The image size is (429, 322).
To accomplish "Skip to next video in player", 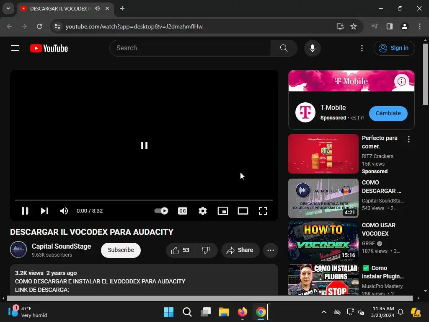I will coord(44,211).
